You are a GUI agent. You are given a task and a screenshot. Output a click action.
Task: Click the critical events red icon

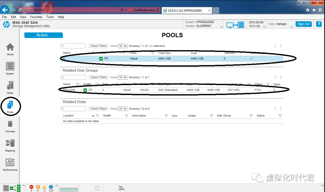pyautogui.click(x=31, y=187)
